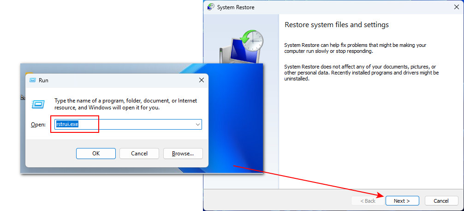464x211 pixels.
Task: Proceed with Next > in System Restore
Action: (x=402, y=201)
